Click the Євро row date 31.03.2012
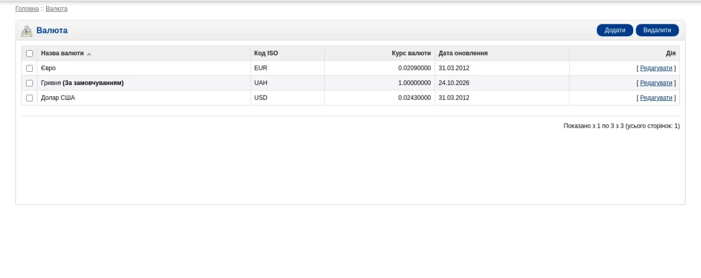The image size is (701, 278). (x=454, y=68)
